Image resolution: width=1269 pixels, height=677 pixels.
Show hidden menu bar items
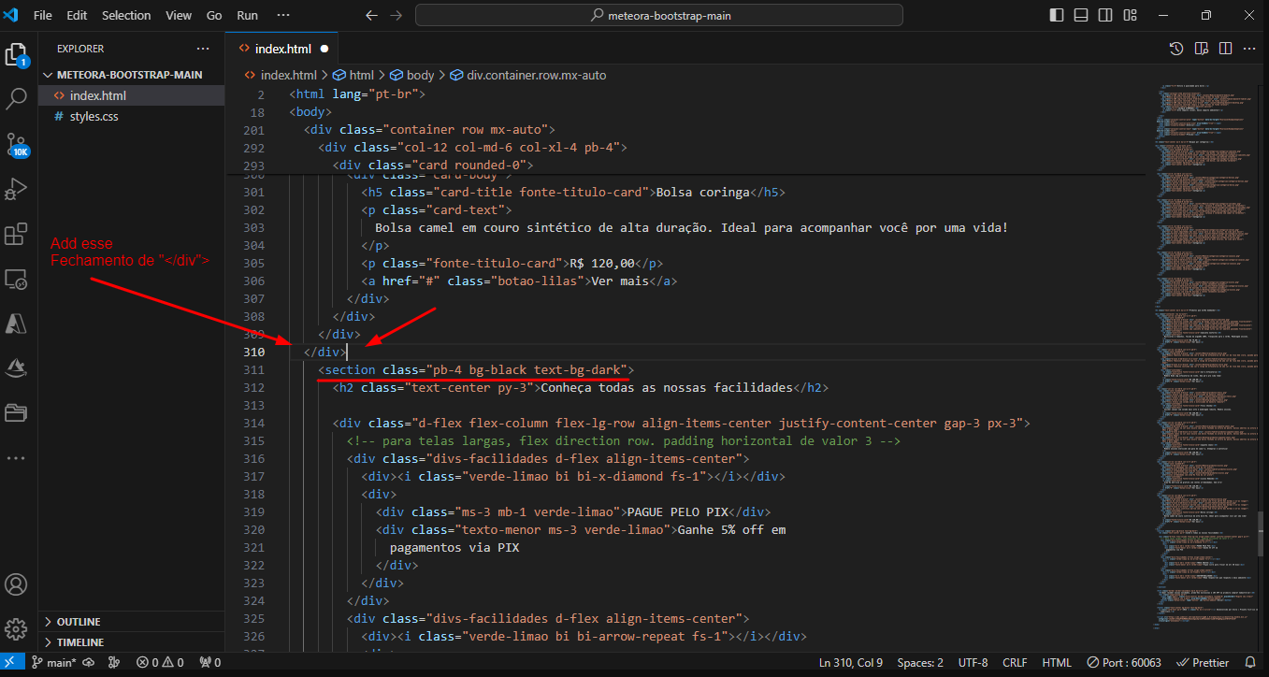coord(283,16)
